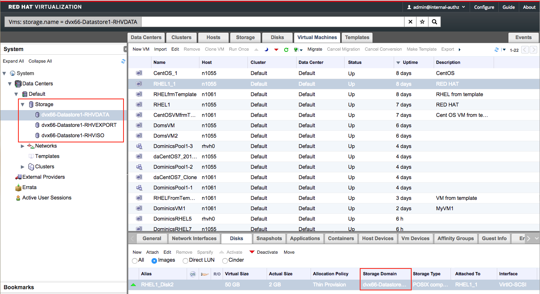The height and width of the screenshot is (294, 540).
Task: Run the search with the magnifier icon
Action: point(434,22)
